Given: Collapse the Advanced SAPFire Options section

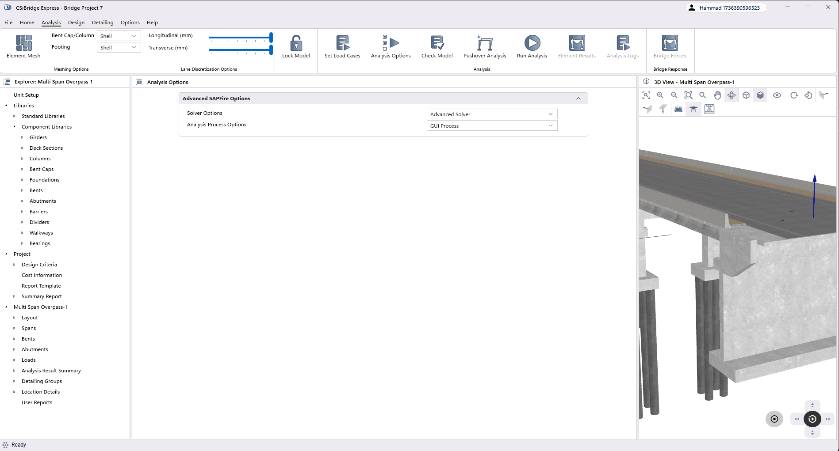Looking at the screenshot, I should (x=578, y=98).
